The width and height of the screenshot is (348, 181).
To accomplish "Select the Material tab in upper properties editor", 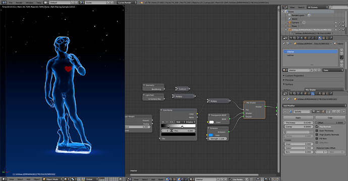I will (320, 38).
